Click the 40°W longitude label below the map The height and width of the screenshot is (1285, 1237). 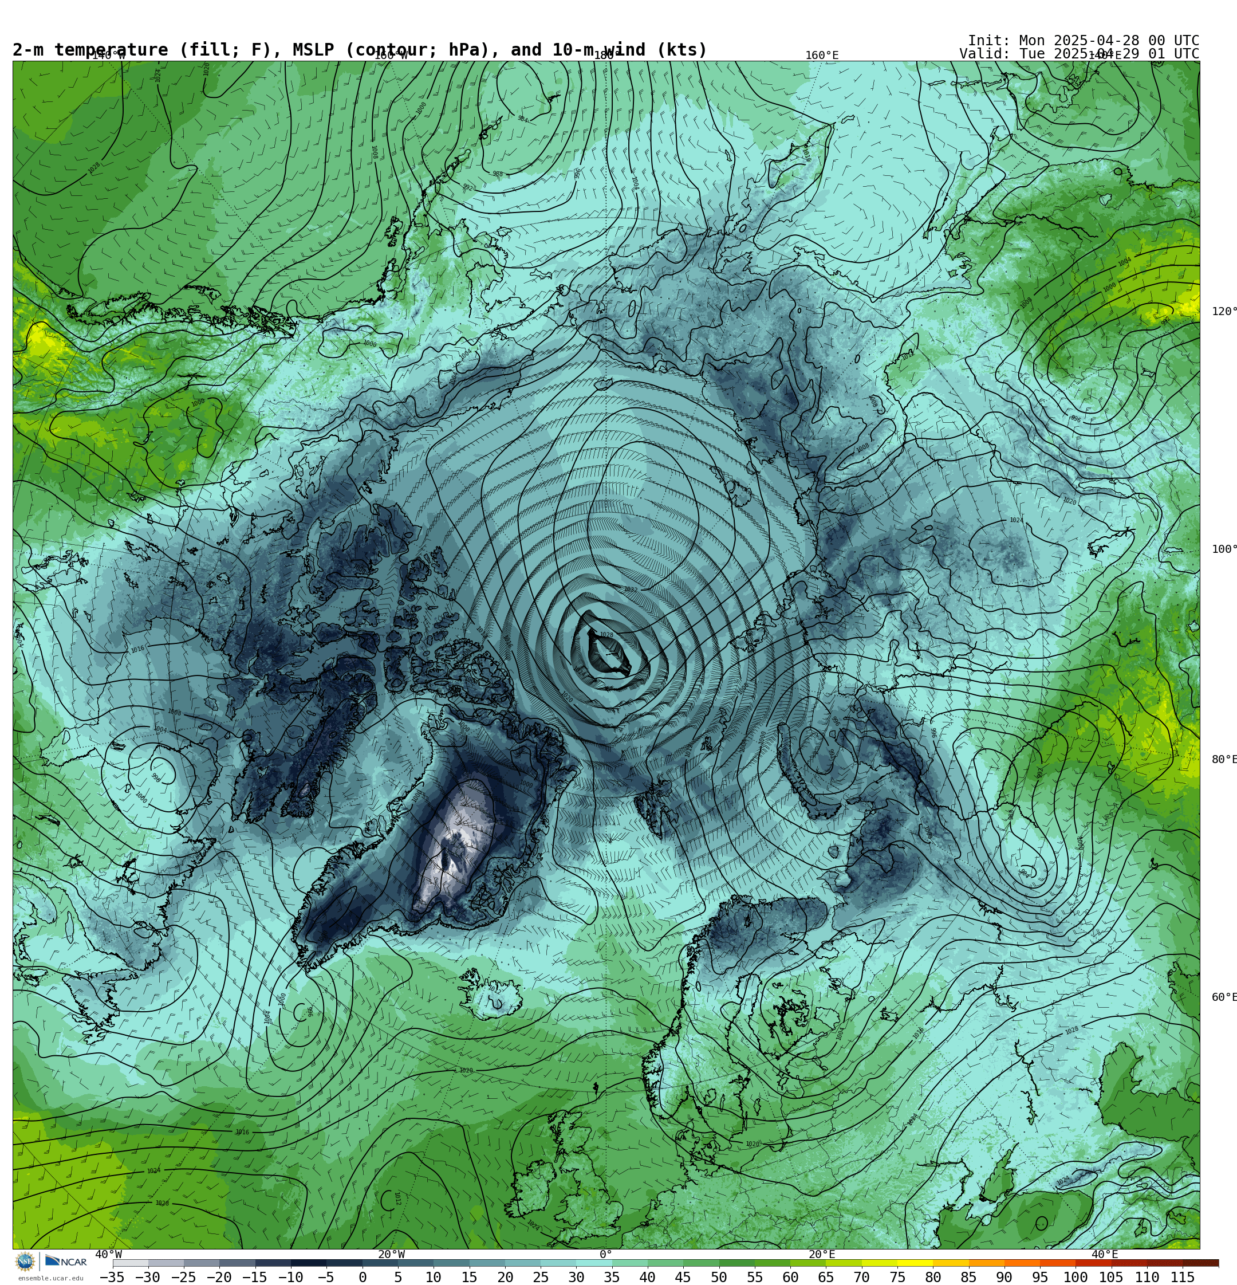coord(108,1254)
